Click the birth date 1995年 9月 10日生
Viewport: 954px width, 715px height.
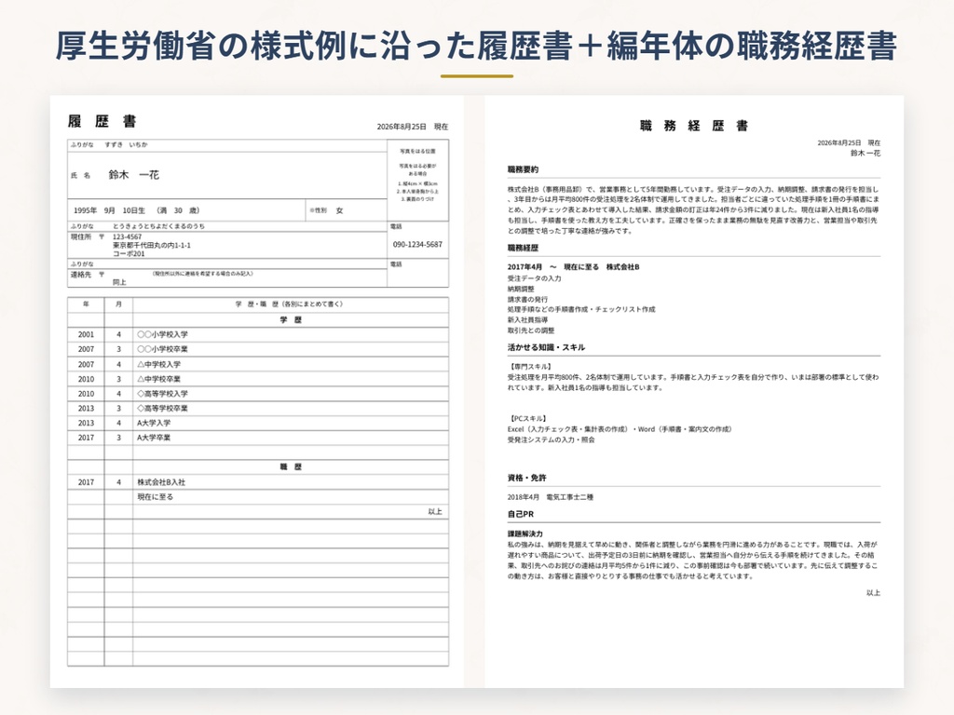coord(110,210)
